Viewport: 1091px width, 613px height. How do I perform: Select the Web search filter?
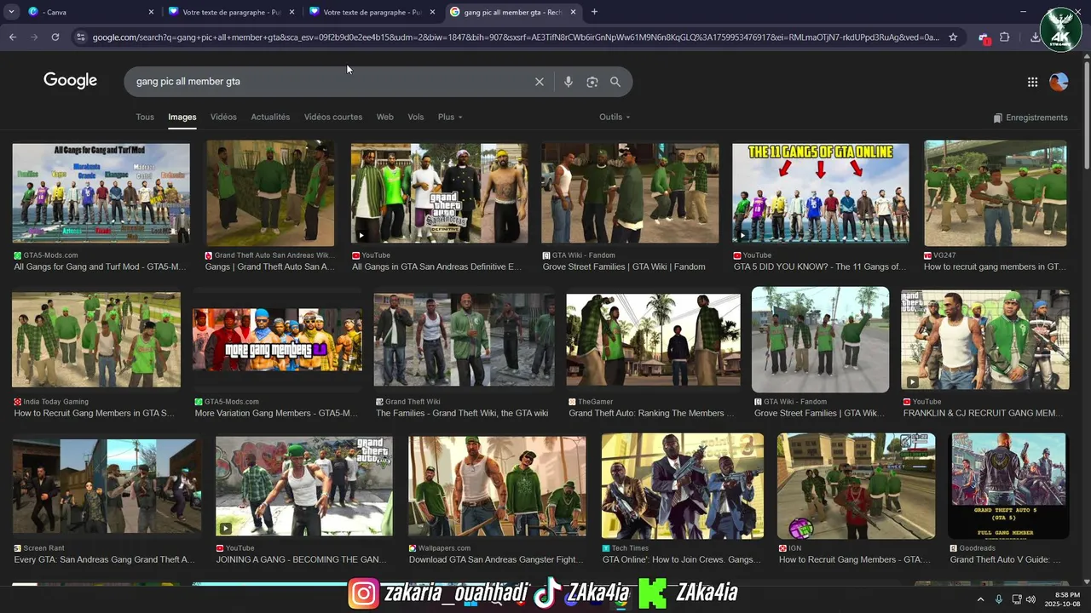coord(385,117)
